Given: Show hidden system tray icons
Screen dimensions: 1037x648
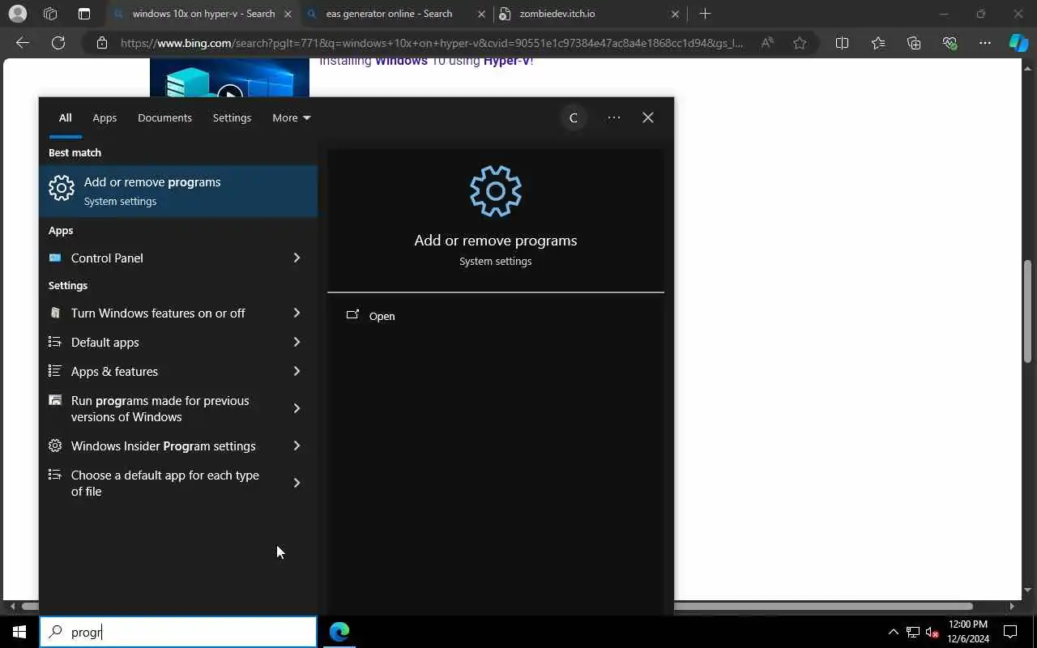Looking at the screenshot, I should point(894,632).
